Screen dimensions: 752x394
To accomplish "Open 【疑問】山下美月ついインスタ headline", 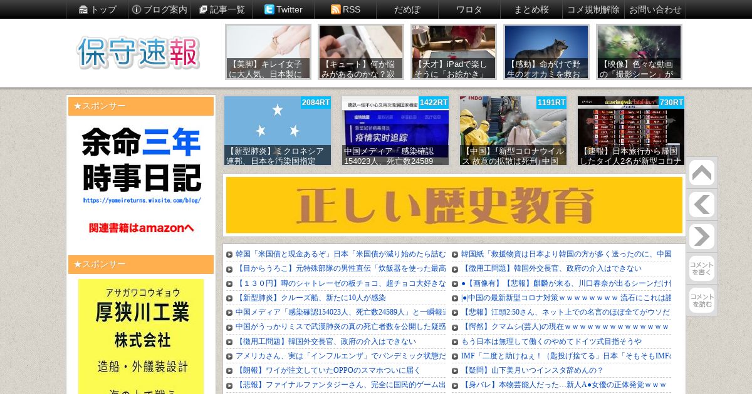I will 533,370.
